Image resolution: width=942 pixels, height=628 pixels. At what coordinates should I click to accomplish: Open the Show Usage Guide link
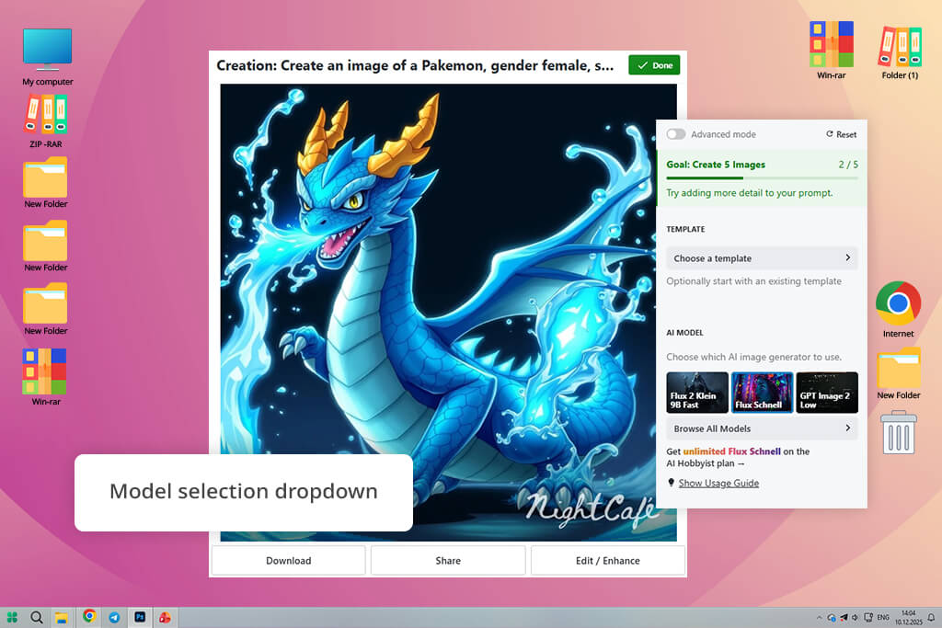(718, 483)
